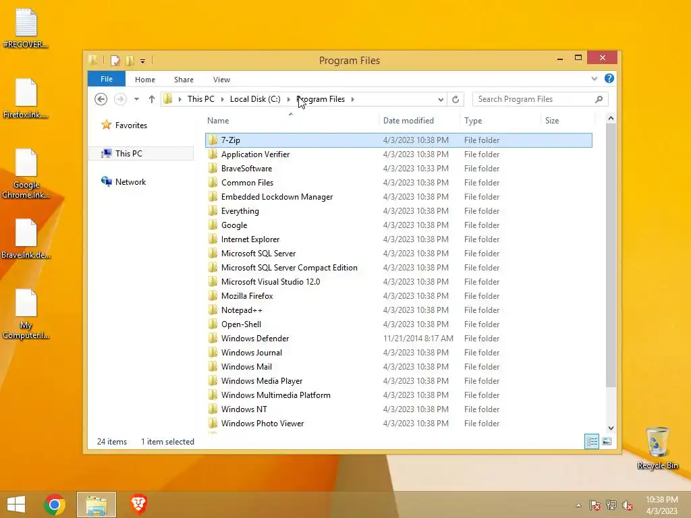
Task: Expand arrow after Local Disk (C:) breadcrumb
Action: tap(289, 99)
